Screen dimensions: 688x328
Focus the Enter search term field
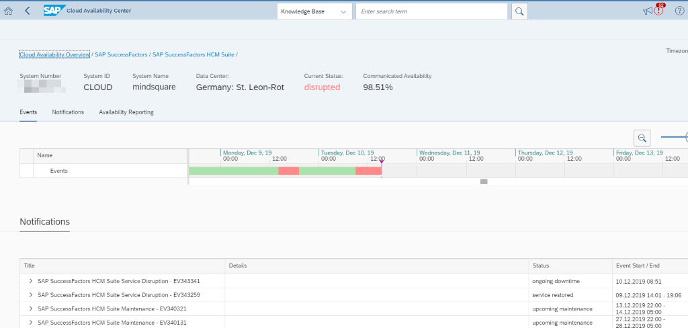(x=431, y=11)
